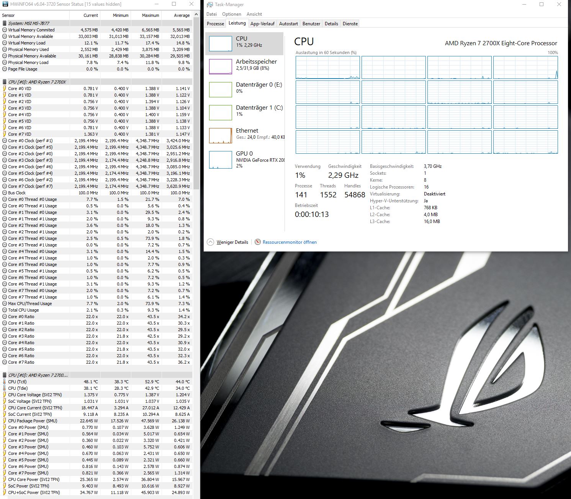The image size is (571, 499).
Task: Open Ressourcenmonitor via the blue link
Action: (290, 242)
